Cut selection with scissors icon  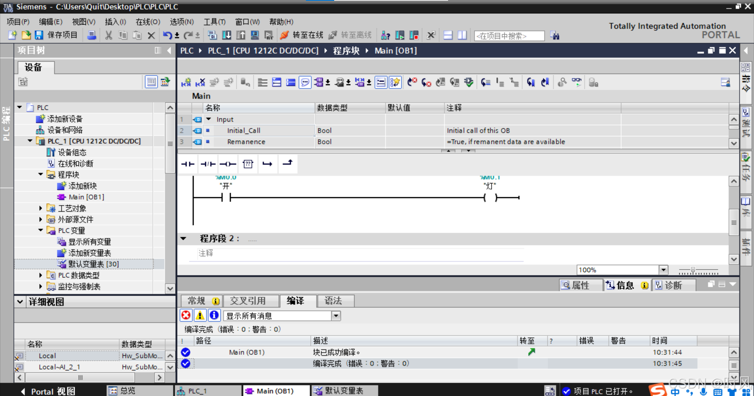[109, 35]
